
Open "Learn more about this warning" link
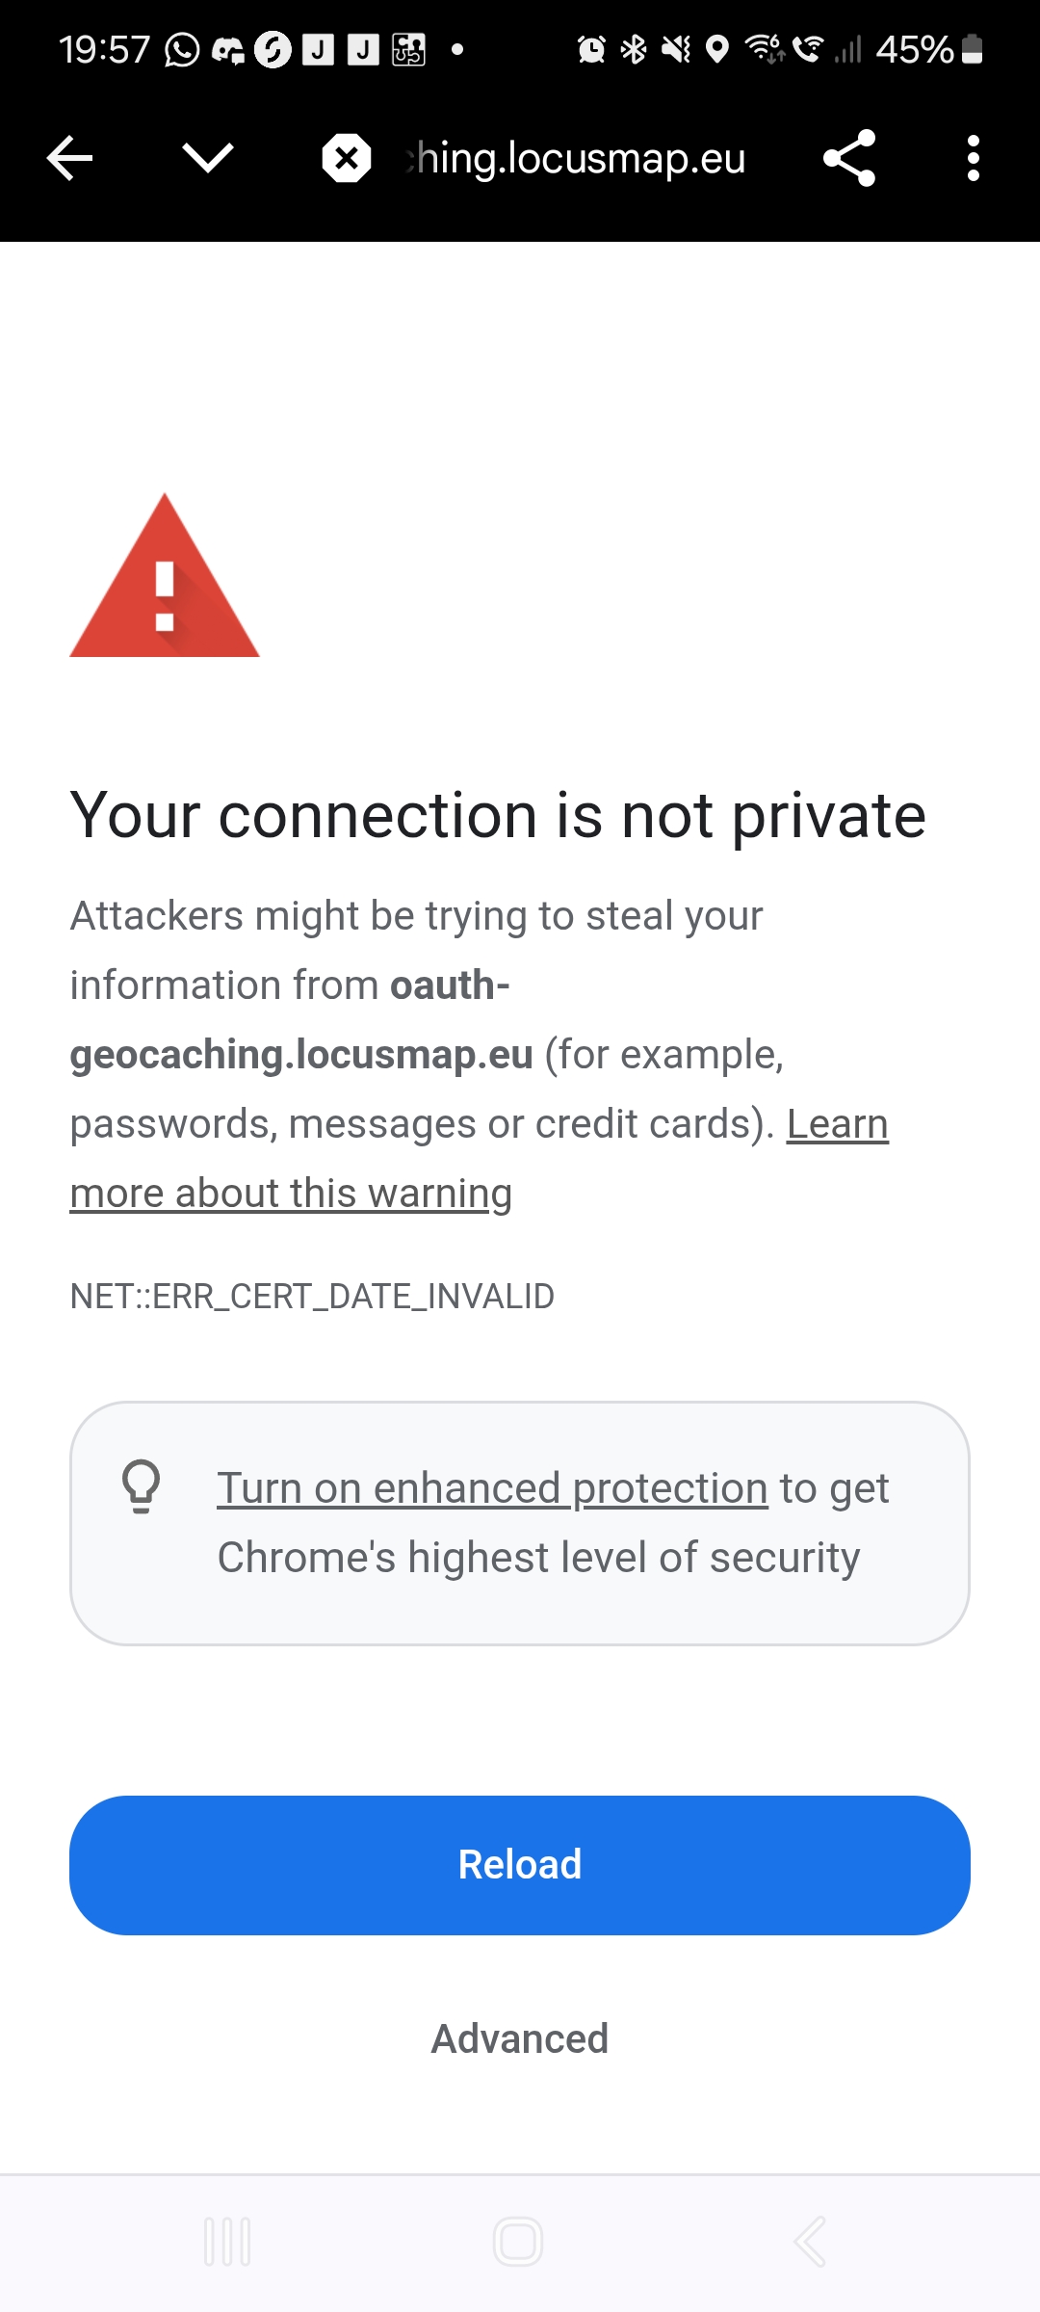click(290, 1193)
